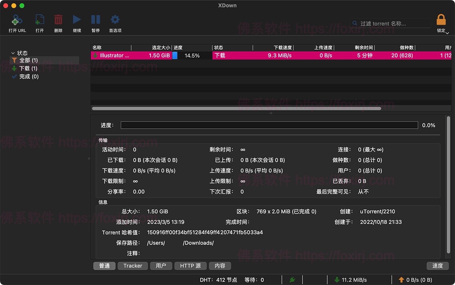Select the 下载 filter in the sidebar
This screenshot has width=455, height=285.
(x=26, y=69)
